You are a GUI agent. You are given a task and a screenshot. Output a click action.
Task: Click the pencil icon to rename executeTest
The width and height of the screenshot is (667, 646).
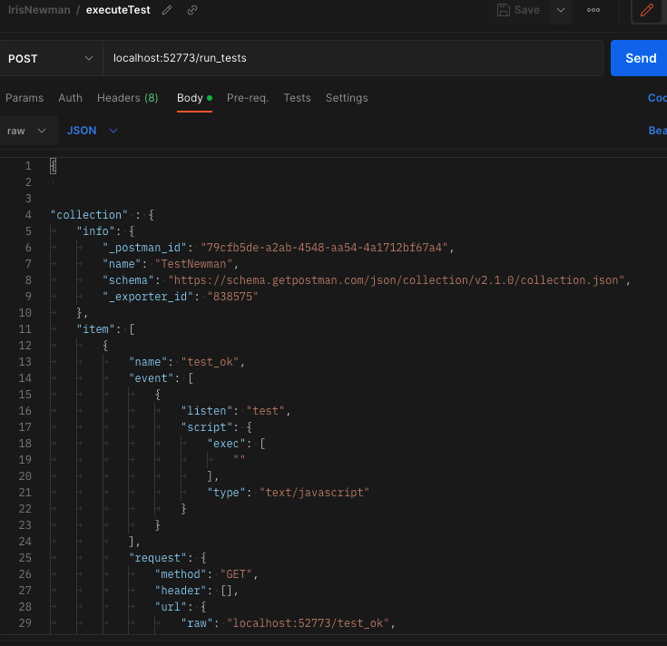pyautogui.click(x=166, y=11)
